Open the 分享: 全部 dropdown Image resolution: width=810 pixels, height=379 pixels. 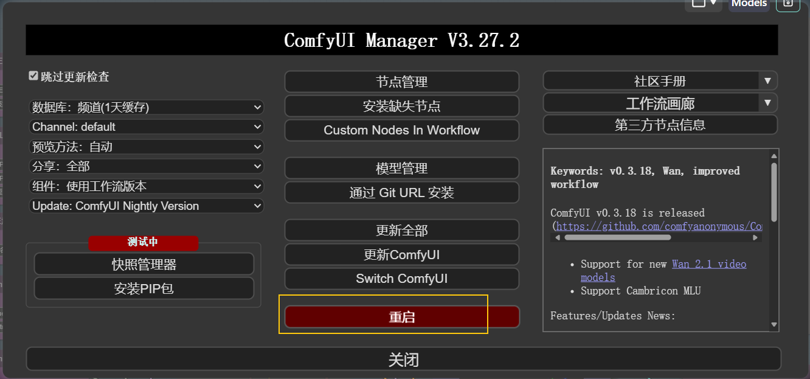pos(147,166)
